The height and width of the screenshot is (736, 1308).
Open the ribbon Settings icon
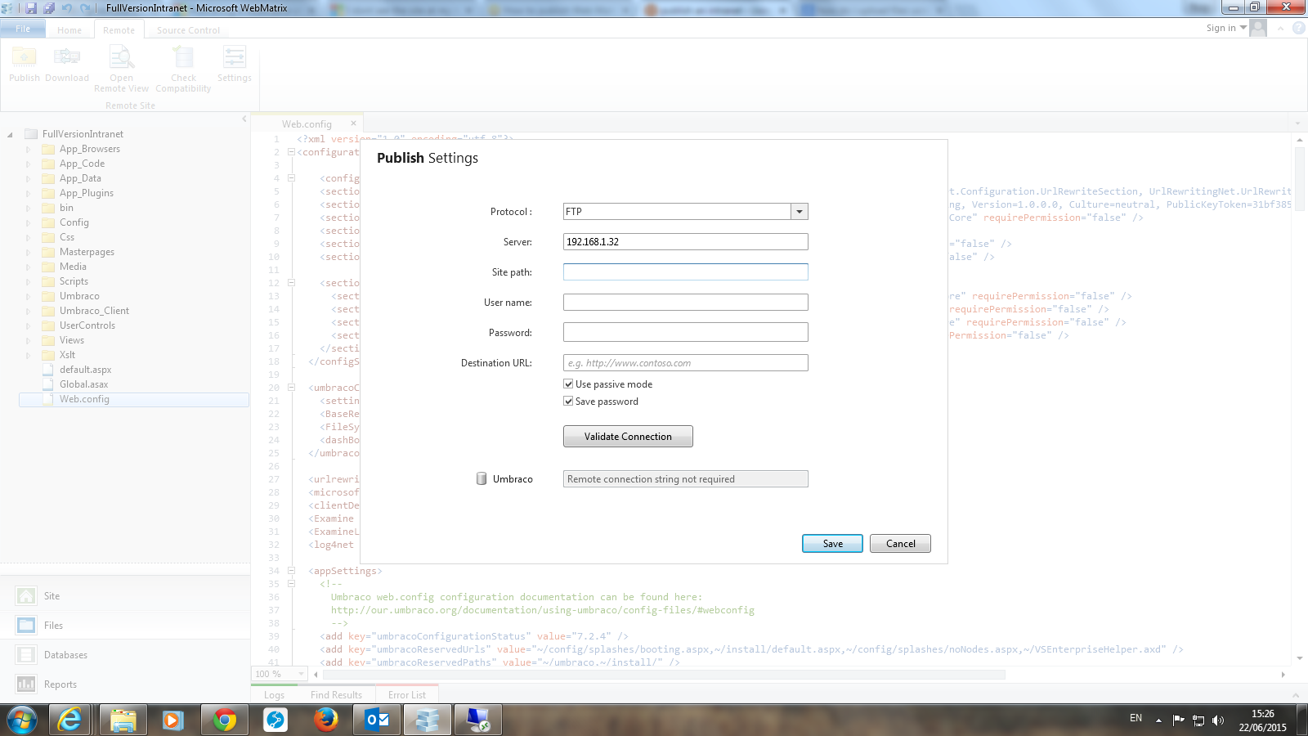coord(235,57)
